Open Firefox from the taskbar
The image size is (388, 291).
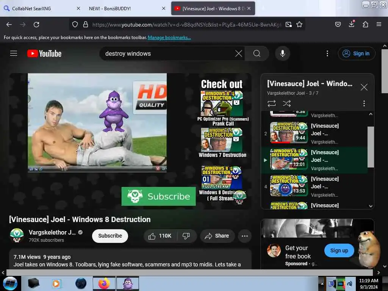click(104, 283)
